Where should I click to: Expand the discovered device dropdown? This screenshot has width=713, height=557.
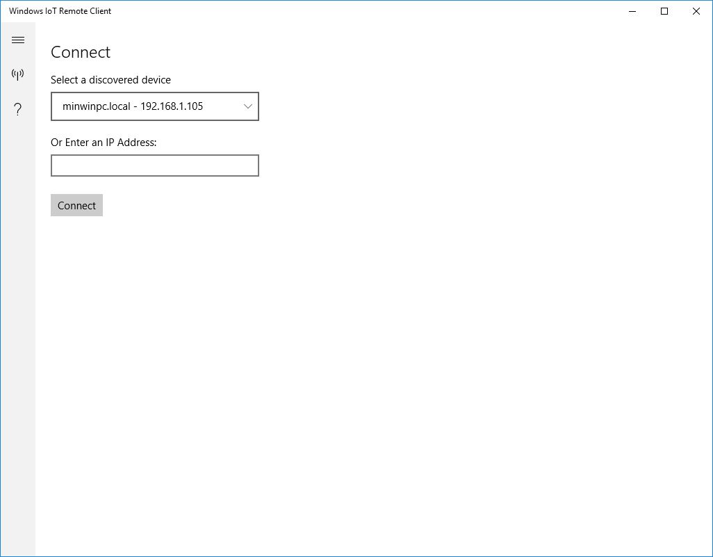[x=154, y=106]
